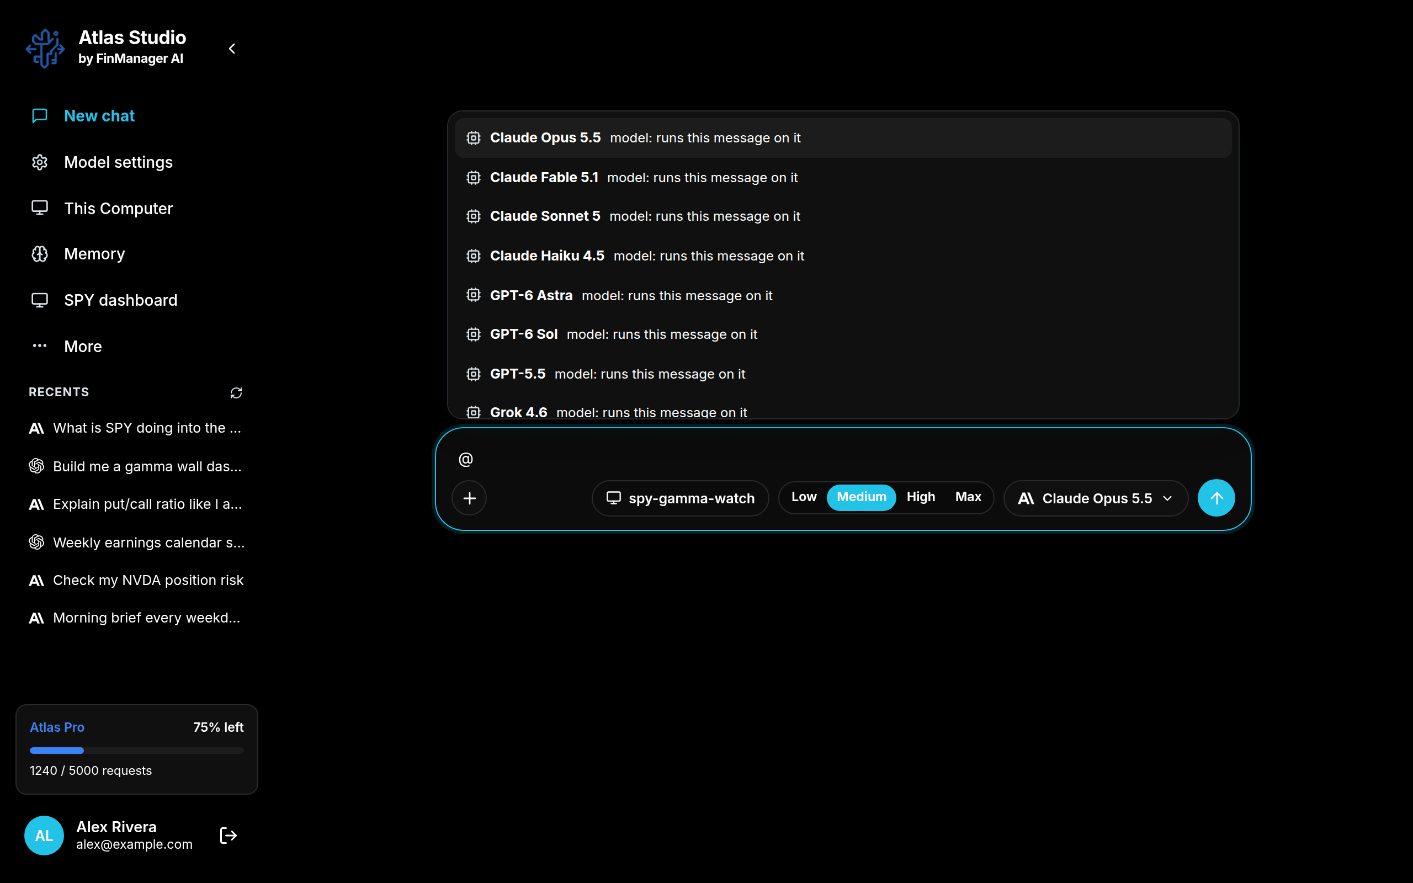Viewport: 1413px width, 883px height.
Task: Click the plus attach button
Action: [470, 498]
